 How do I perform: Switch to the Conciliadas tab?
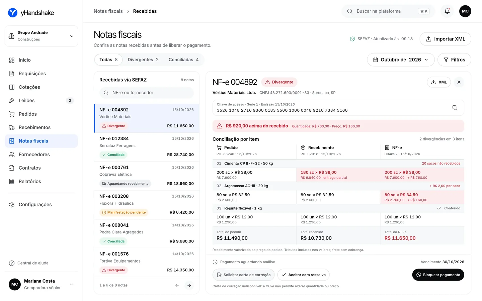pyautogui.click(x=183, y=60)
